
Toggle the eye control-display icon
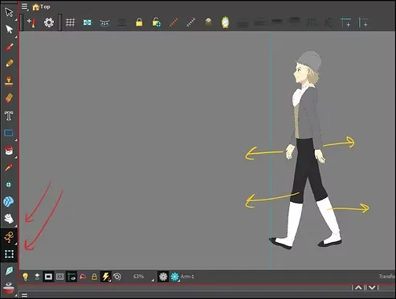71,277
